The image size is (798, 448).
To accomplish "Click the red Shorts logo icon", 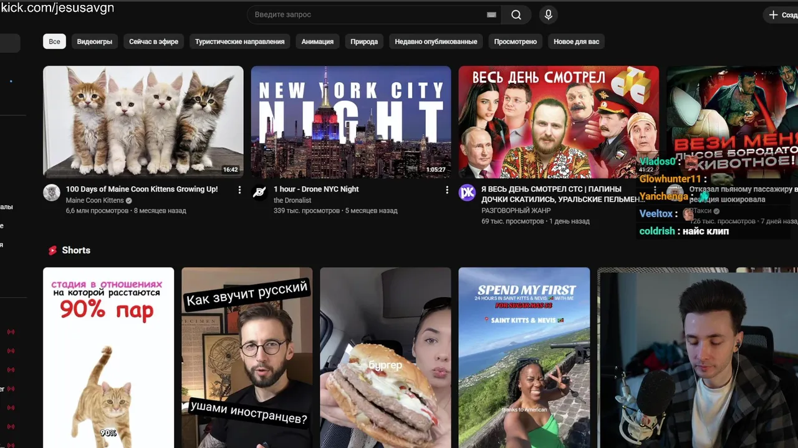I will [x=53, y=250].
